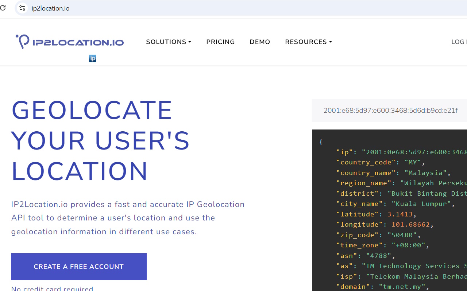The height and width of the screenshot is (291, 467).
Task: Expand the SOLUTIONS dropdown
Action: click(x=169, y=42)
